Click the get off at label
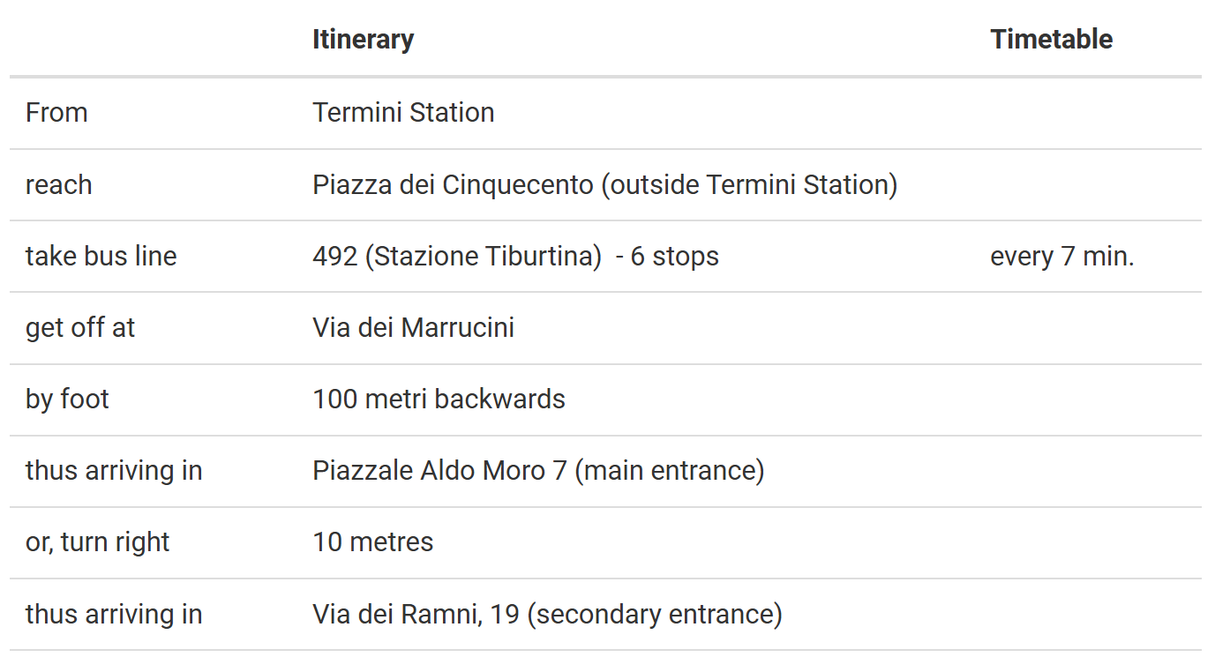The width and height of the screenshot is (1215, 657). click(x=80, y=328)
